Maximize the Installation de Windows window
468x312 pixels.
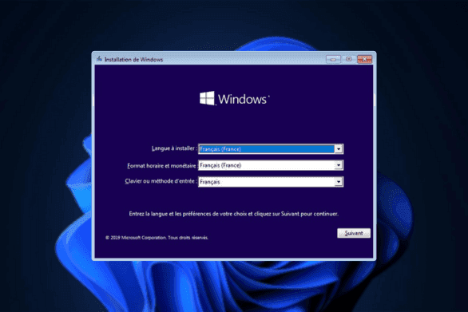point(349,59)
